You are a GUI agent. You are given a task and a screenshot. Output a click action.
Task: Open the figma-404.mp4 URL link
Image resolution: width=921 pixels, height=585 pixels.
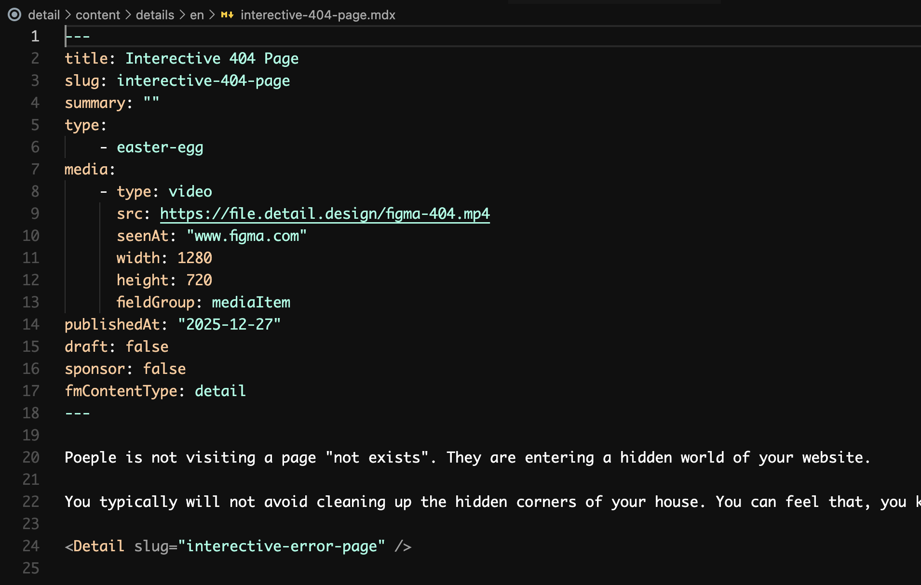pyautogui.click(x=325, y=213)
